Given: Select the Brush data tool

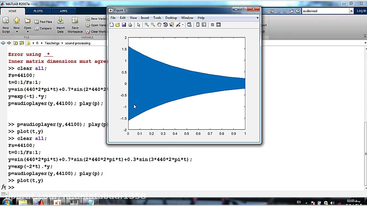Looking at the screenshot, I should point(178,25).
